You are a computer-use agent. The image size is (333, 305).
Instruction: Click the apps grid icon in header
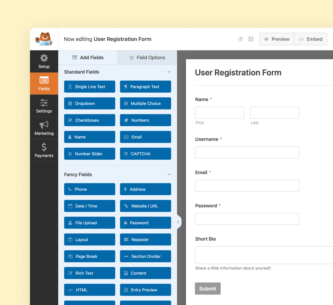[x=251, y=39]
